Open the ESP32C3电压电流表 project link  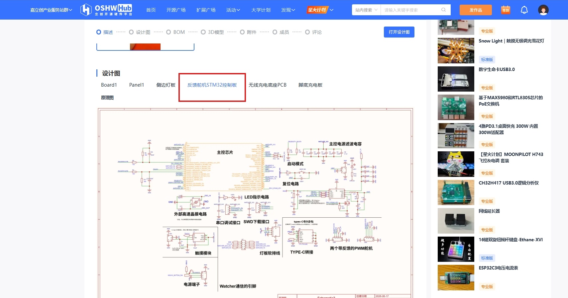tap(498, 268)
